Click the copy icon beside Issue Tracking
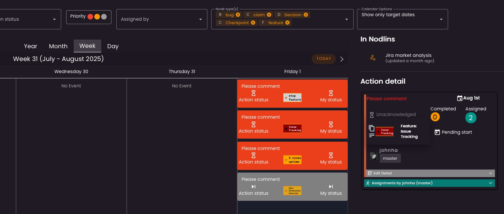 pos(372,128)
